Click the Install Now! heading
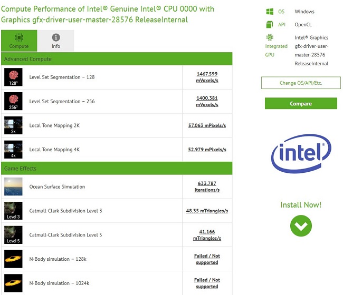 point(301,205)
